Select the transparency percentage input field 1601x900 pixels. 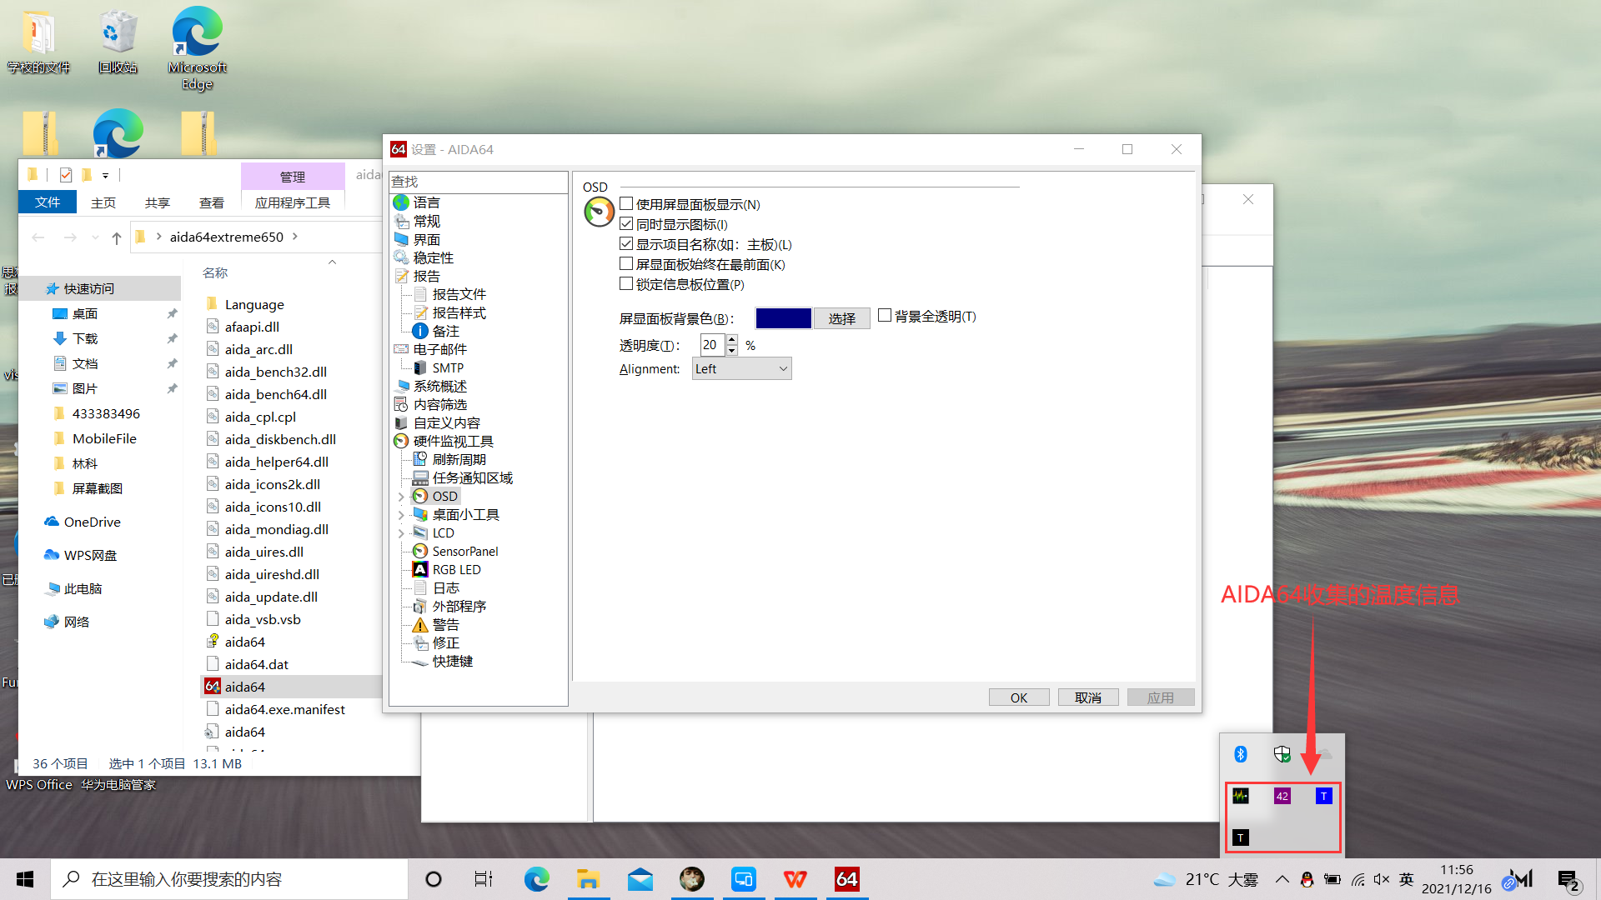[x=710, y=344]
